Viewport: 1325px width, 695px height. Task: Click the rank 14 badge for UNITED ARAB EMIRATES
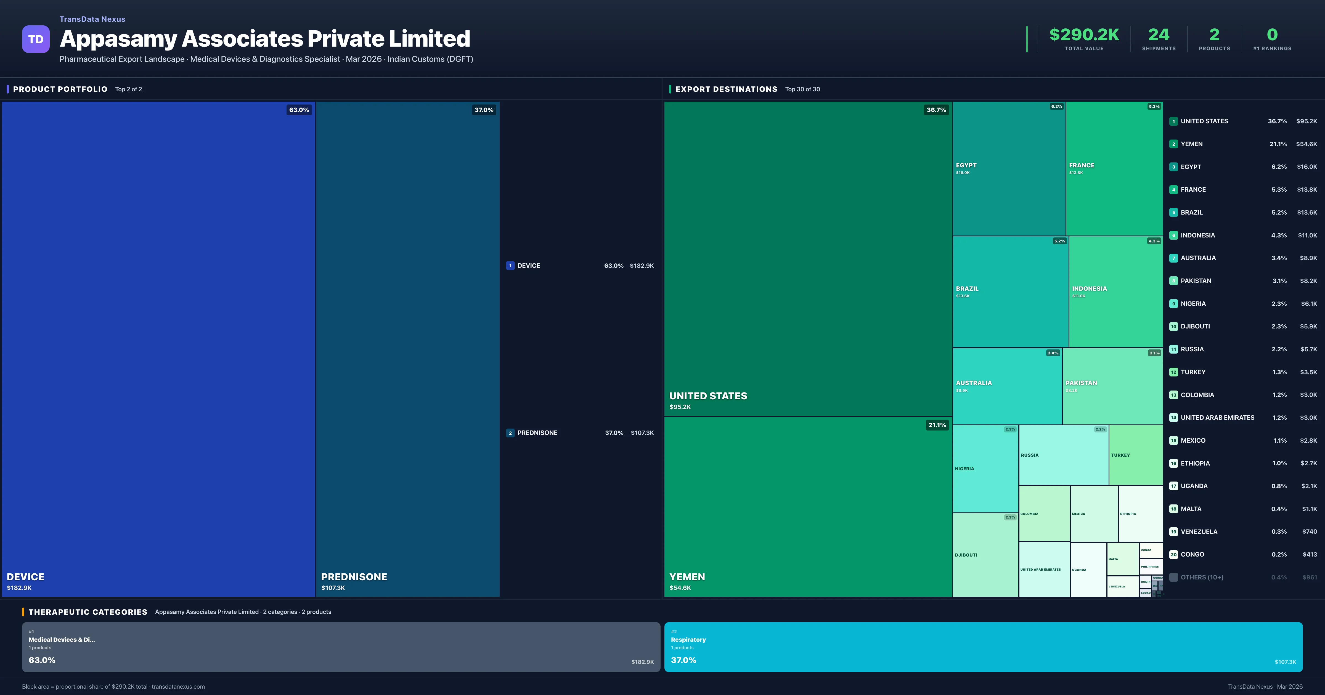(x=1174, y=417)
